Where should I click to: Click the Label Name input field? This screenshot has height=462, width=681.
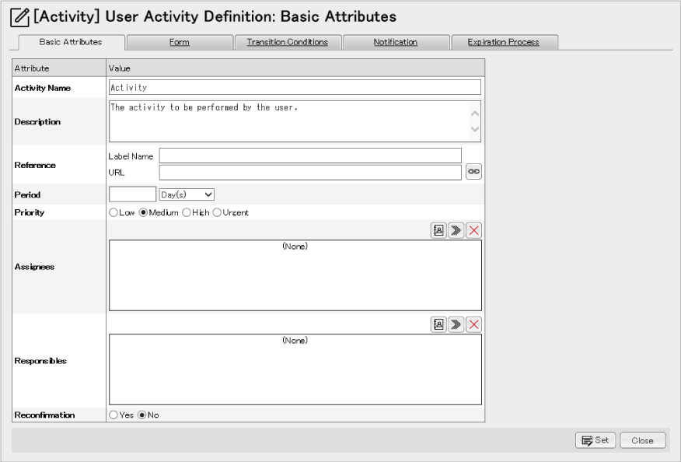pos(310,156)
